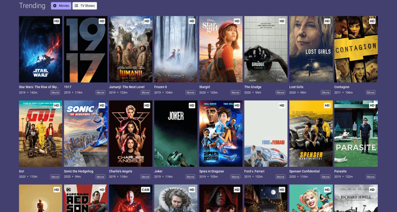
Task: Open Sonic the Hedgehog title link
Action: (x=78, y=171)
